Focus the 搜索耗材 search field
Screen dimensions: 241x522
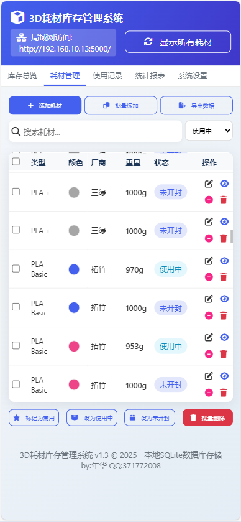(x=96, y=131)
